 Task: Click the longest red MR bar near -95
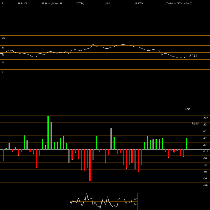pos(90,165)
